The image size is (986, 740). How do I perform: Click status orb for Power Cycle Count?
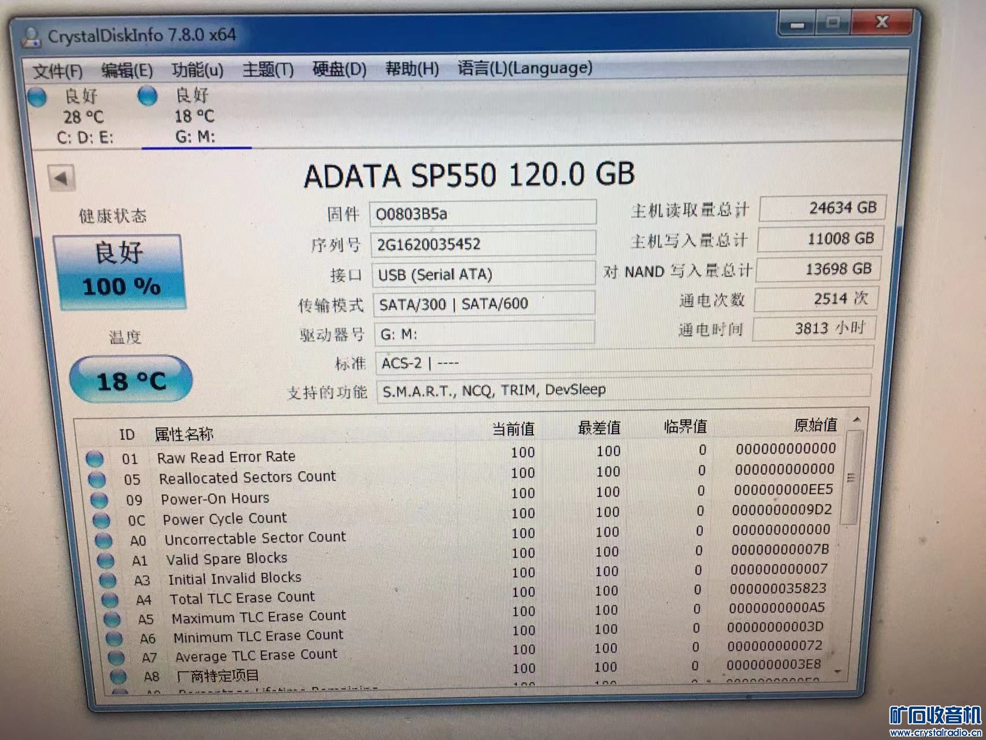[102, 520]
